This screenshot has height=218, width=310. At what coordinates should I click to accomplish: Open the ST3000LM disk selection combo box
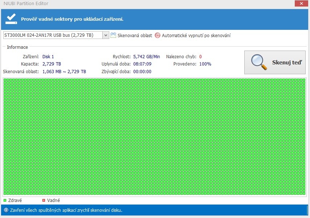pyautogui.click(x=53, y=35)
